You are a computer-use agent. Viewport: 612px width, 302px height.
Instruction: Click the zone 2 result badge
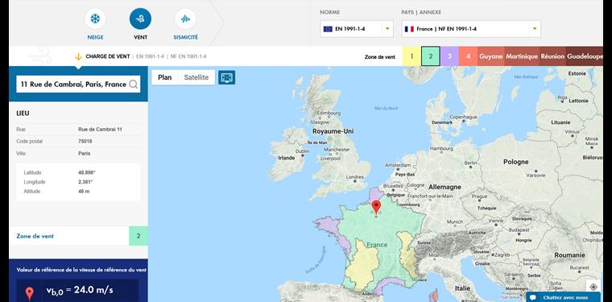pos(139,236)
